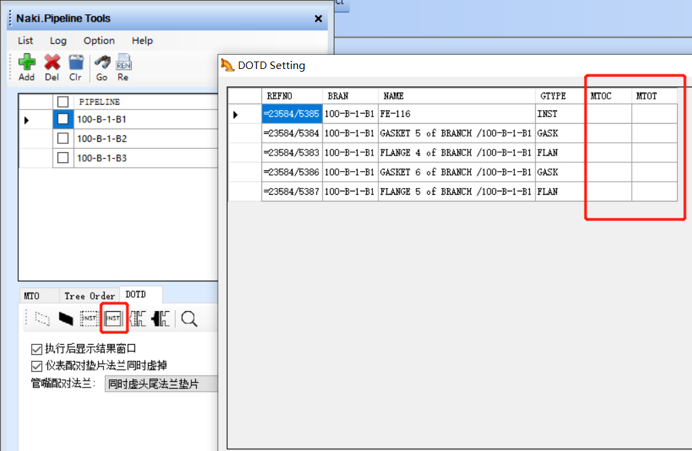This screenshot has width=692, height=451.
Task: Click GASKET 6 of BRANCH name cell
Action: click(x=457, y=172)
